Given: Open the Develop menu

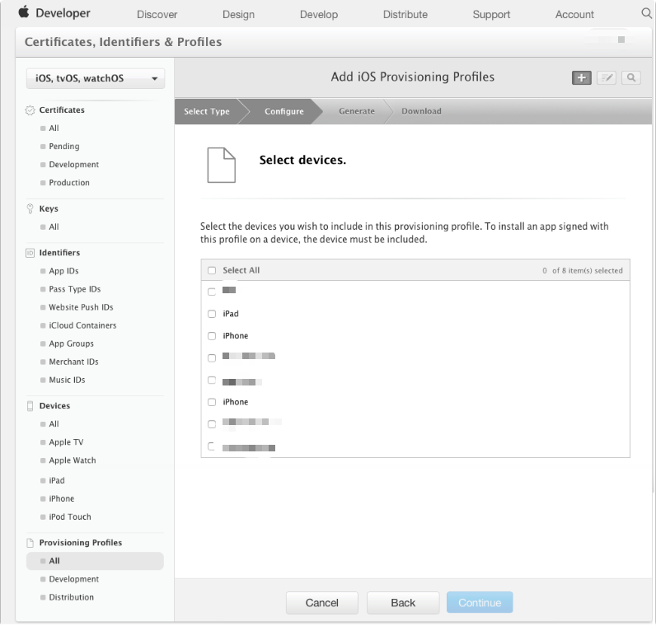Looking at the screenshot, I should coord(319,14).
